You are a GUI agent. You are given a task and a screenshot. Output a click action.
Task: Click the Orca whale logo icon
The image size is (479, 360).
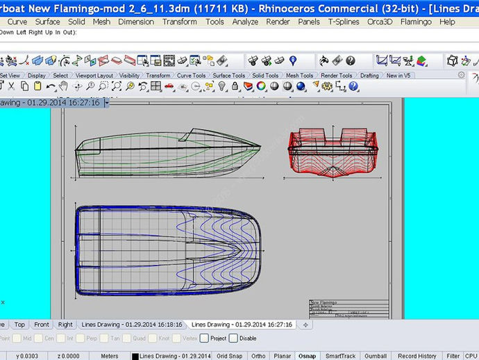coord(323,60)
